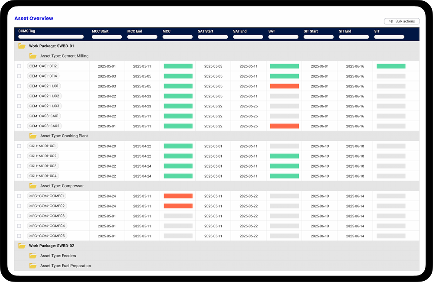Click the CCMS Tag filter input field
The height and width of the screenshot is (282, 433).
[50, 36]
